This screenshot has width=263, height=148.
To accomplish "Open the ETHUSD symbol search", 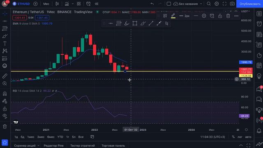I will tap(21, 4).
